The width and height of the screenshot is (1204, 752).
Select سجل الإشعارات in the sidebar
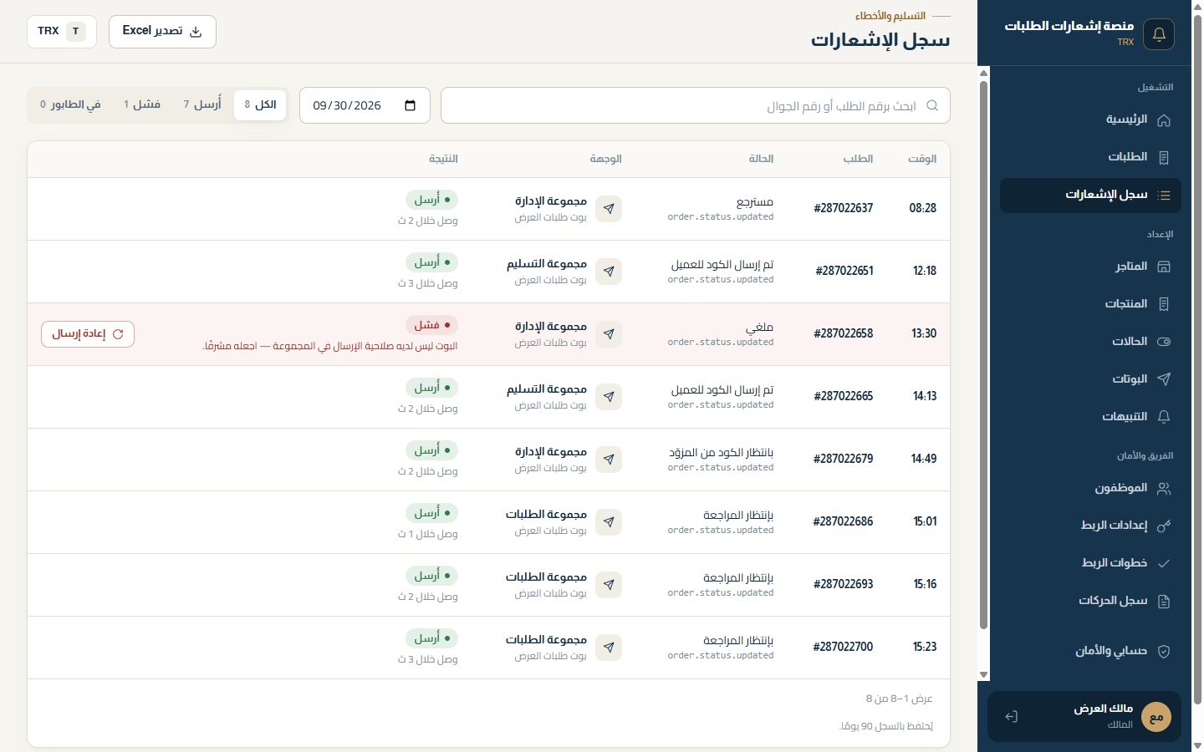click(1090, 195)
